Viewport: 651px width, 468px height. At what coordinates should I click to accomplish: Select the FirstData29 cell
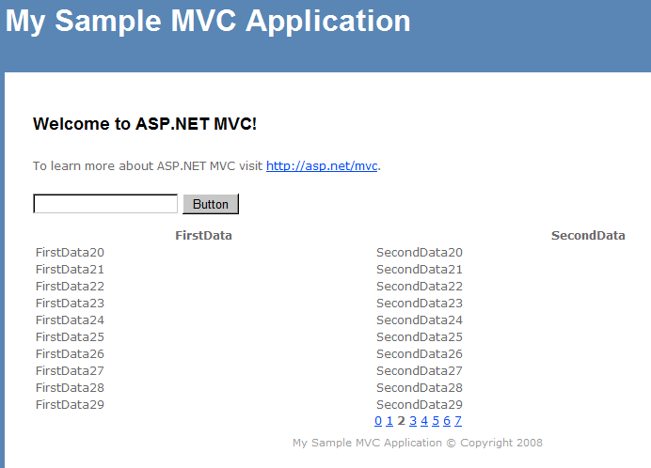(70, 404)
